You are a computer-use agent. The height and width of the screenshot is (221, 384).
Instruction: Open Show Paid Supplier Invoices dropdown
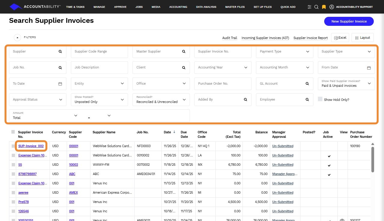coord(346,84)
